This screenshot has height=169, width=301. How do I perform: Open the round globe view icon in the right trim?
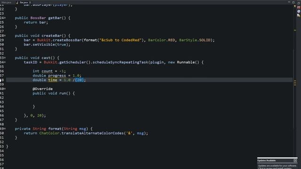tap(299, 11)
